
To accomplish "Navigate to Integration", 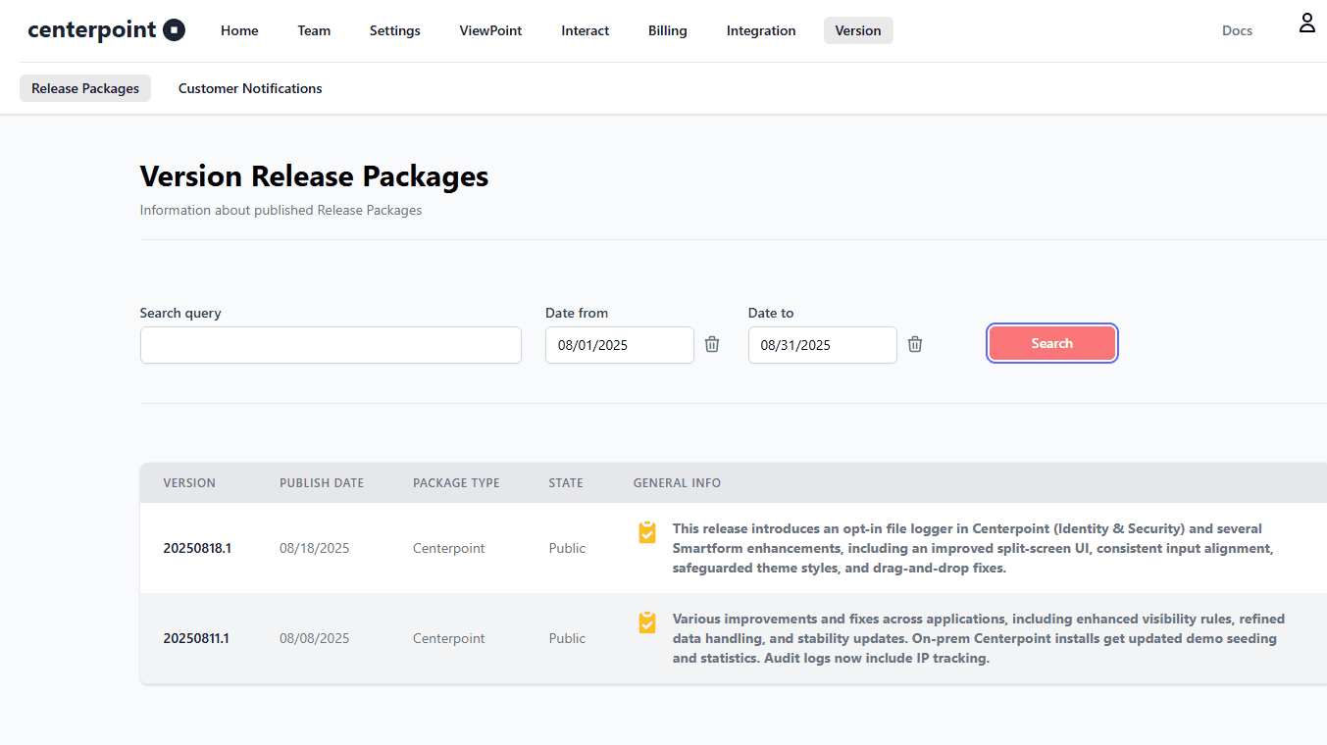I will coord(761,30).
